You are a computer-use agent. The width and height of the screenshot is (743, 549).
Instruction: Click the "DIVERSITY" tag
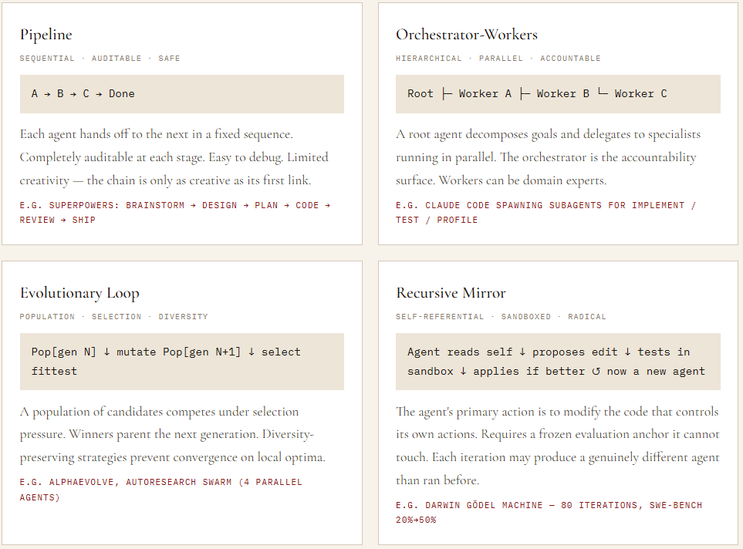point(184,316)
